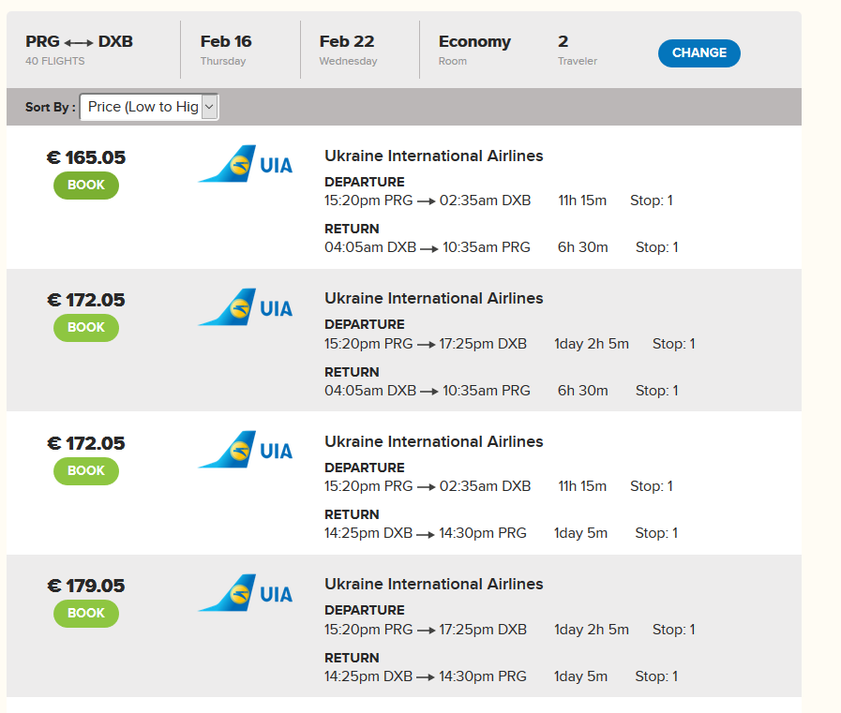Book the first €172.05 flight
Screen dimensions: 841x713
(x=86, y=328)
